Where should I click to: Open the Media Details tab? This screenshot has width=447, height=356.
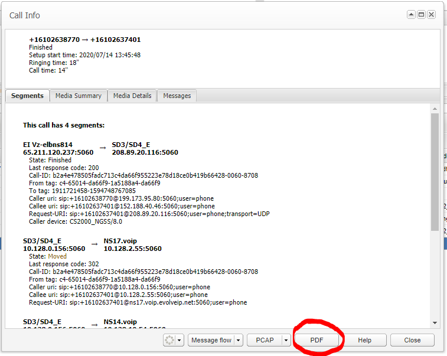[x=132, y=96]
